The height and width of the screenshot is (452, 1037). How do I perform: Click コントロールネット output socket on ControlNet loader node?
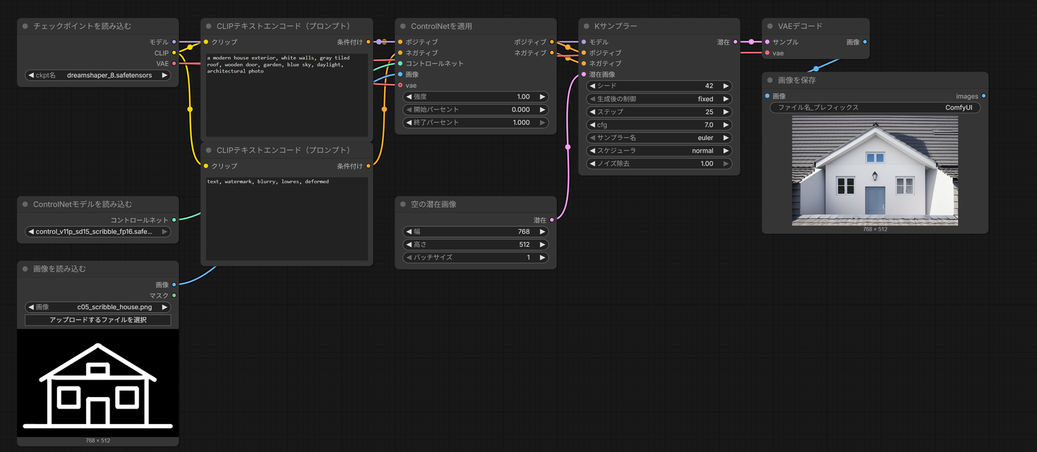pyautogui.click(x=174, y=220)
